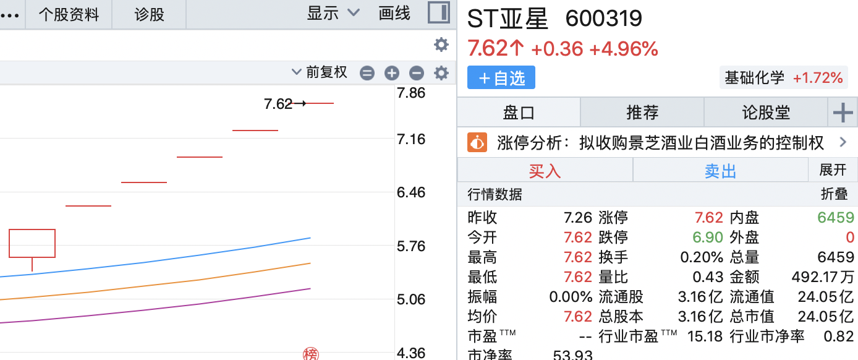Click the 买入 buy button
This screenshot has height=360, width=858.
coord(545,171)
